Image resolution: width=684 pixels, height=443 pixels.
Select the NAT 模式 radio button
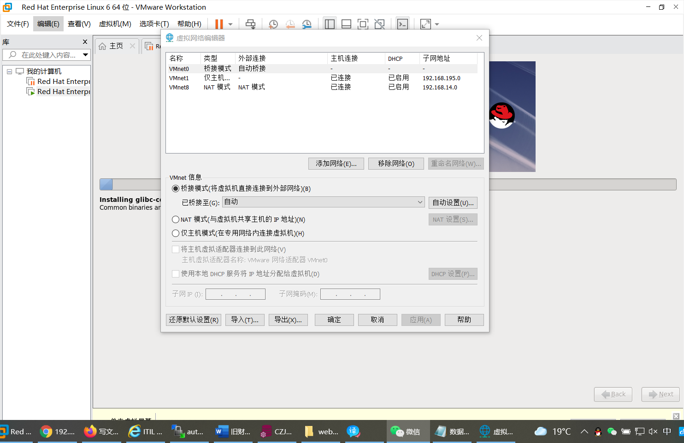tap(176, 219)
